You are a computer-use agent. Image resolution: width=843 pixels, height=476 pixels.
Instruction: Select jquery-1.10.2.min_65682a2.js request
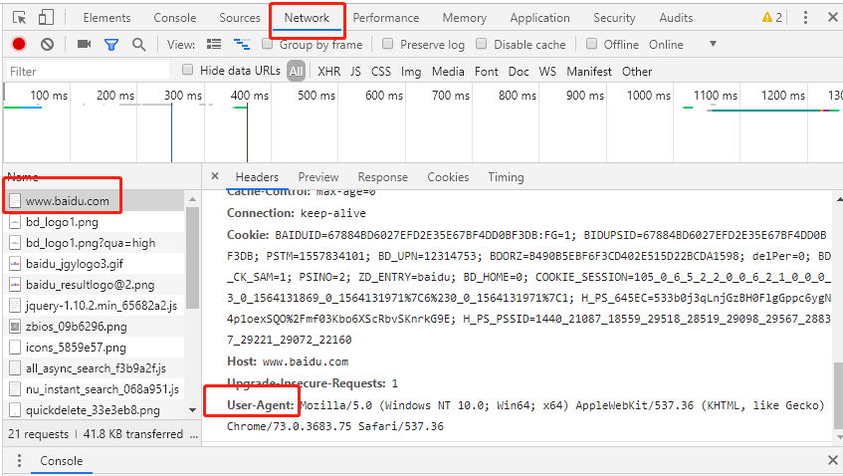pyautogui.click(x=95, y=306)
